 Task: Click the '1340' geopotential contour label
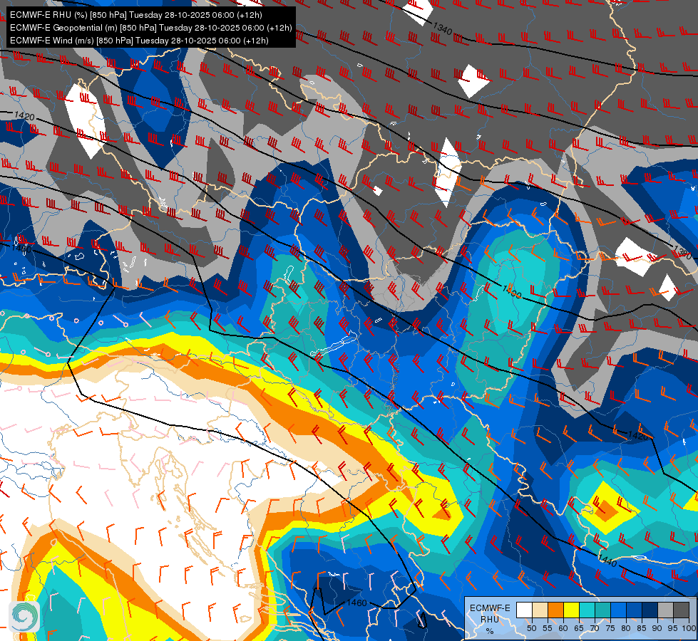pyautogui.click(x=443, y=29)
